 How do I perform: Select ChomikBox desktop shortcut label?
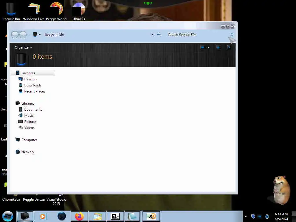tap(11, 199)
